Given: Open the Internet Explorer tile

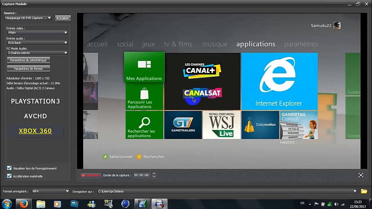Looking at the screenshot, I should 279,81.
